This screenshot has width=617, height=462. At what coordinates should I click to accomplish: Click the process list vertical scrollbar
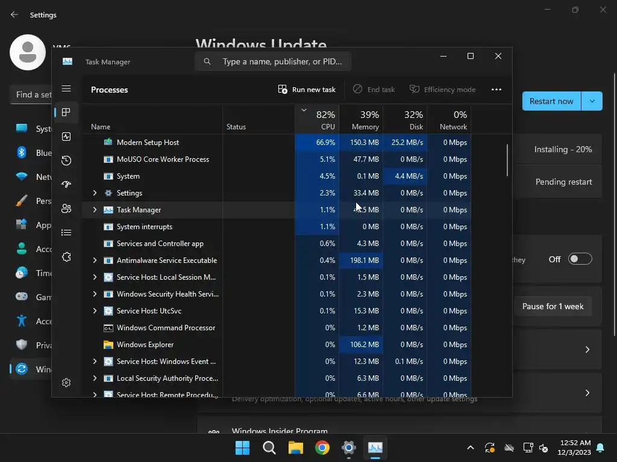507,160
